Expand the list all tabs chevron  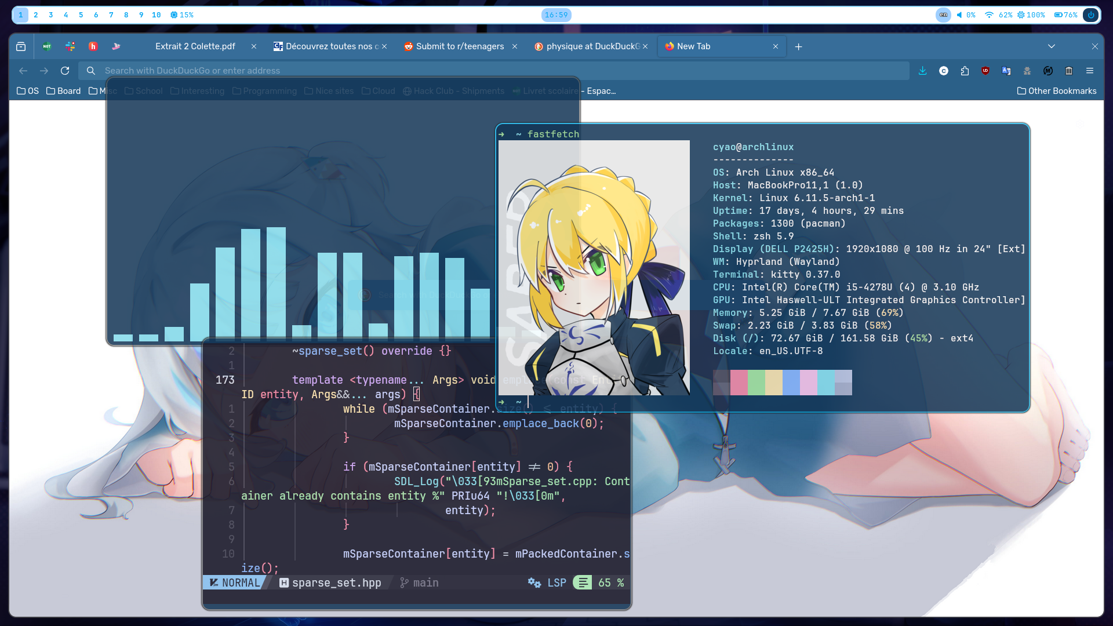coord(1052,46)
